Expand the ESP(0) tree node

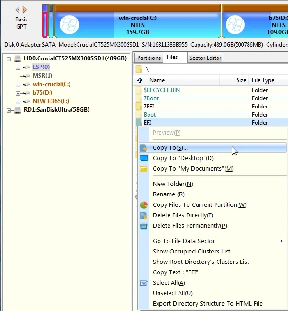pyautogui.click(x=18, y=68)
